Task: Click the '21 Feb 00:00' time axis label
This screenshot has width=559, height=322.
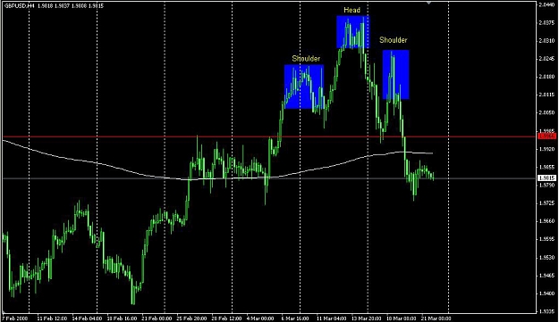Action: [157, 318]
